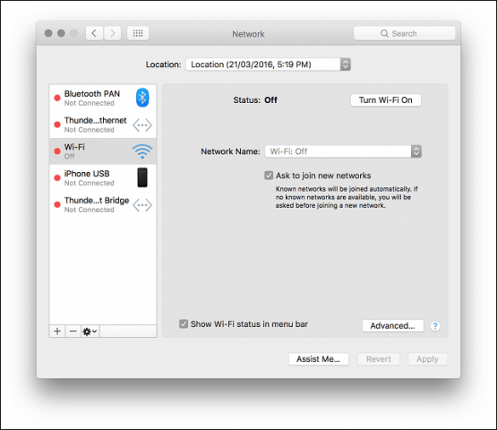Click the Turn Wi-Fi On button
This screenshot has height=430, width=497.
click(386, 100)
